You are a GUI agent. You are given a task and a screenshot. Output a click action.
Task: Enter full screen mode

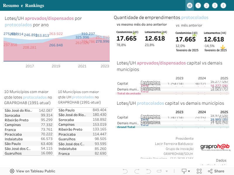199,171
